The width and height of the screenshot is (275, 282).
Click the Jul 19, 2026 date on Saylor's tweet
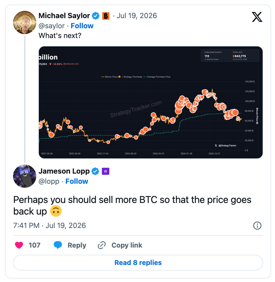point(137,16)
